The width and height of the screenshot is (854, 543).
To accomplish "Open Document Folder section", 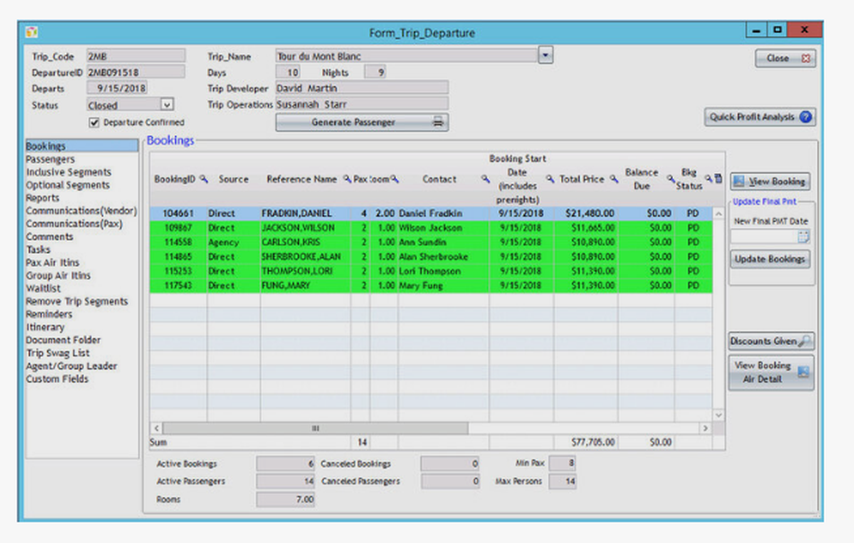I will (63, 340).
